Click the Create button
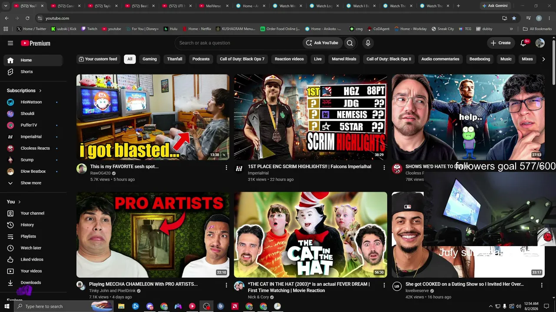The height and width of the screenshot is (312, 556). click(500, 43)
